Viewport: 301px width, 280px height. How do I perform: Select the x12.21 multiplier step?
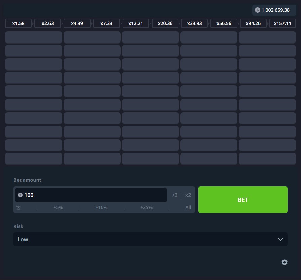click(x=136, y=23)
